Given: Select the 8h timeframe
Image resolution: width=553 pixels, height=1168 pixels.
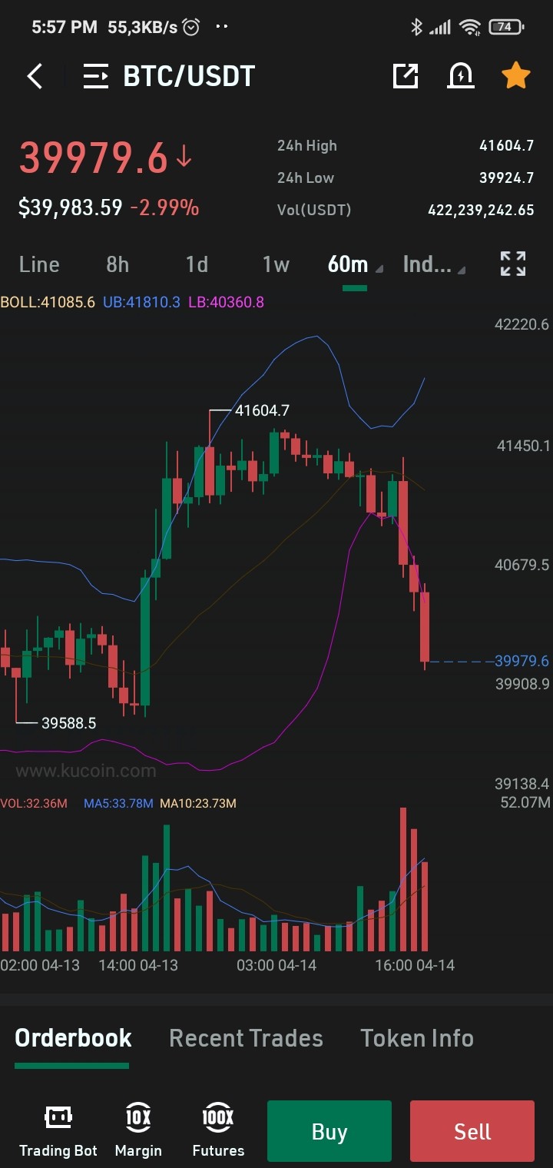Looking at the screenshot, I should click(118, 264).
